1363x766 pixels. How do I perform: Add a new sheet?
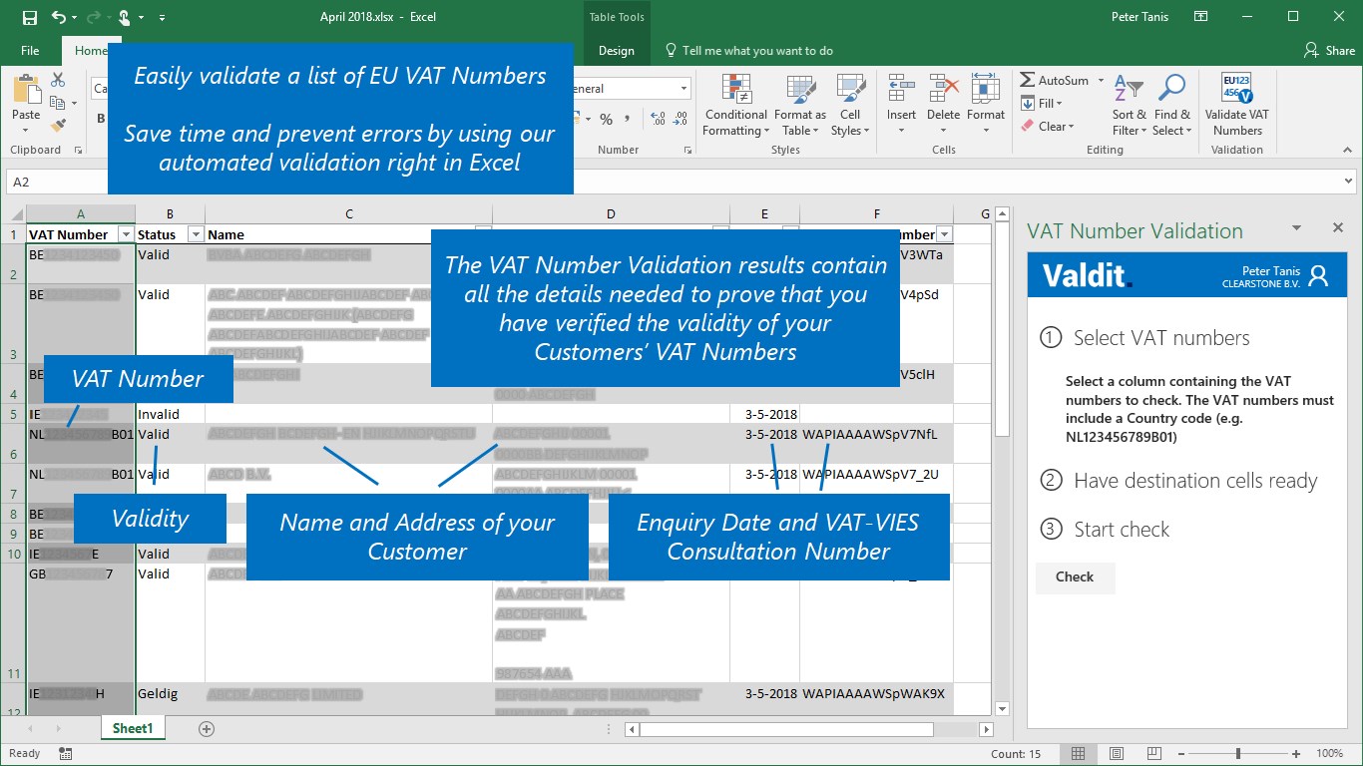207,729
